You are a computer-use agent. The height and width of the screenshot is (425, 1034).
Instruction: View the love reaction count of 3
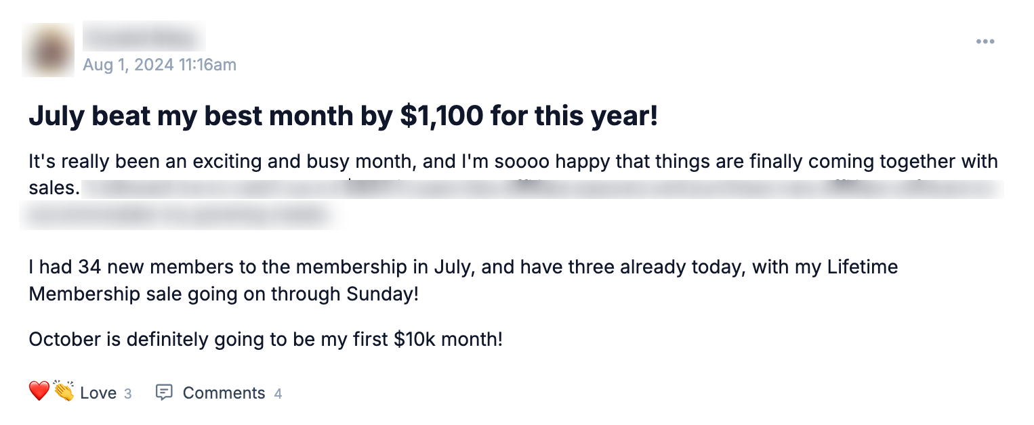coord(128,393)
